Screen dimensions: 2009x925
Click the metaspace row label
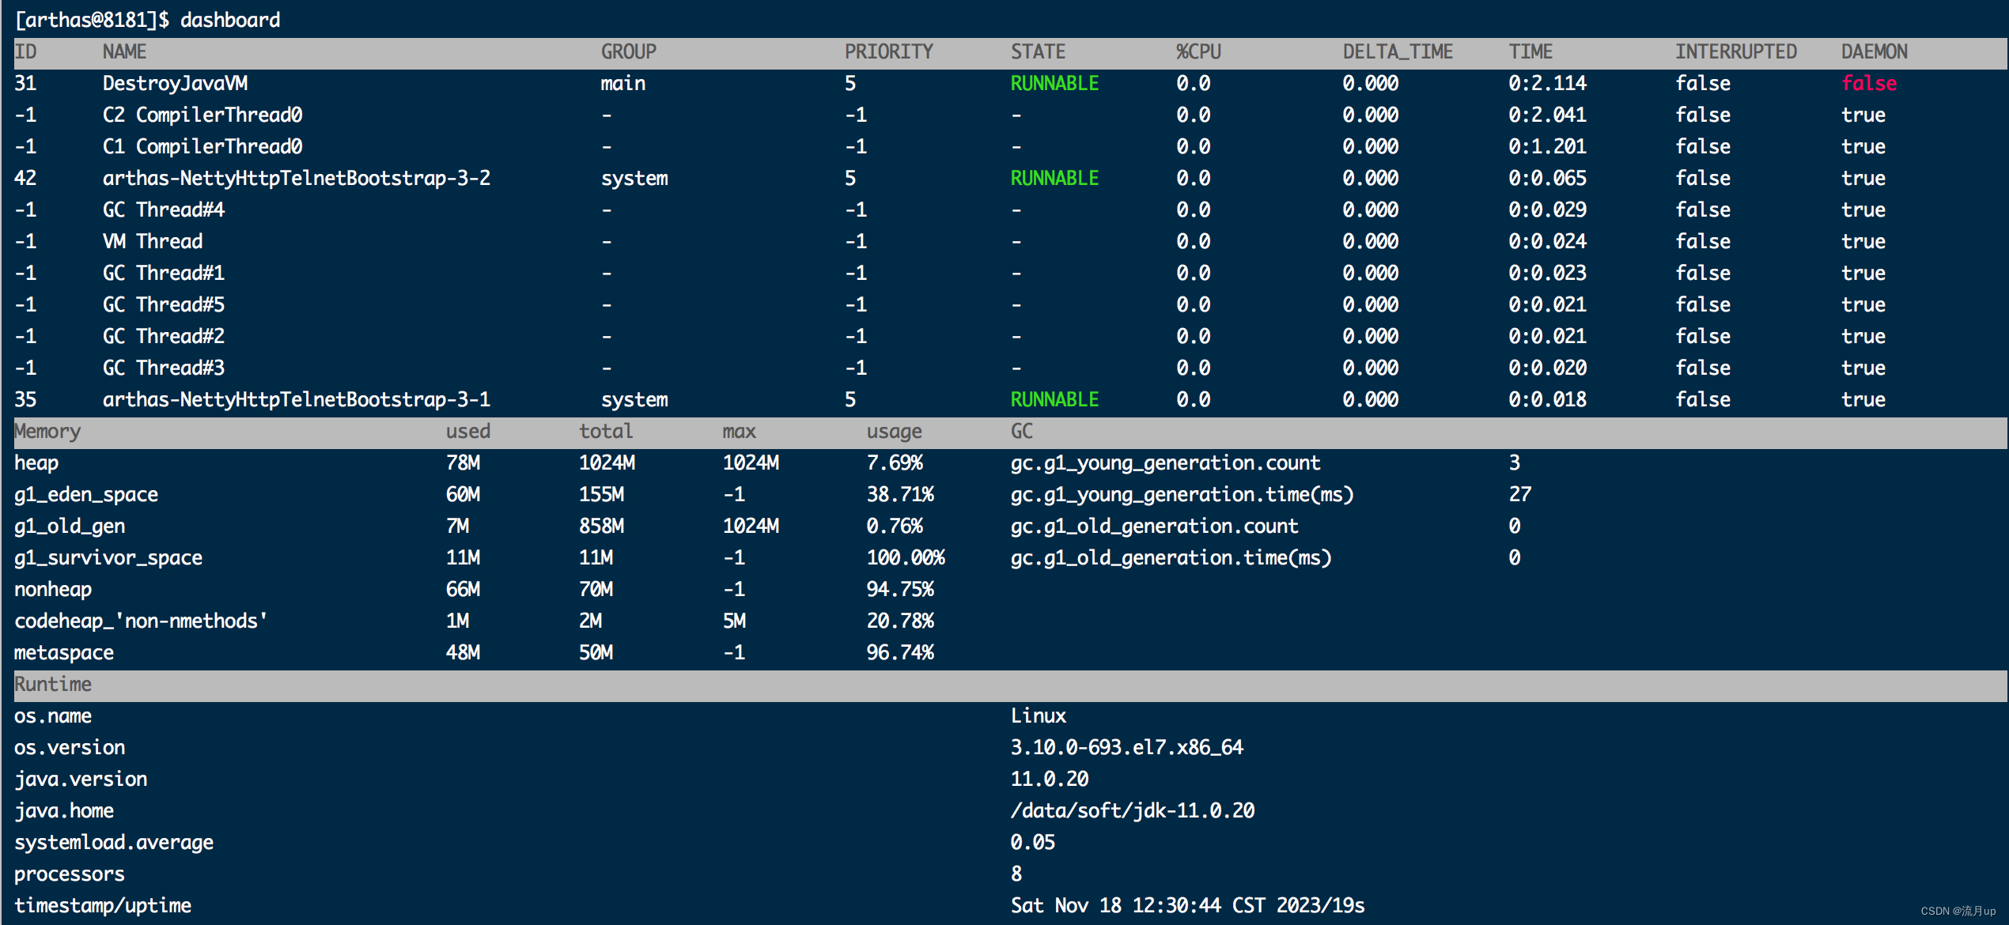click(x=64, y=653)
